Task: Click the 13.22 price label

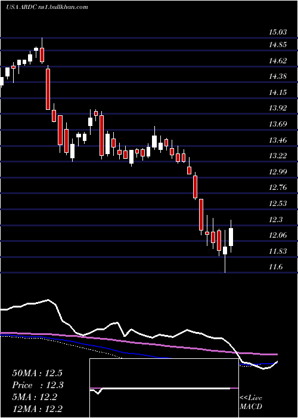Action: (x=278, y=156)
